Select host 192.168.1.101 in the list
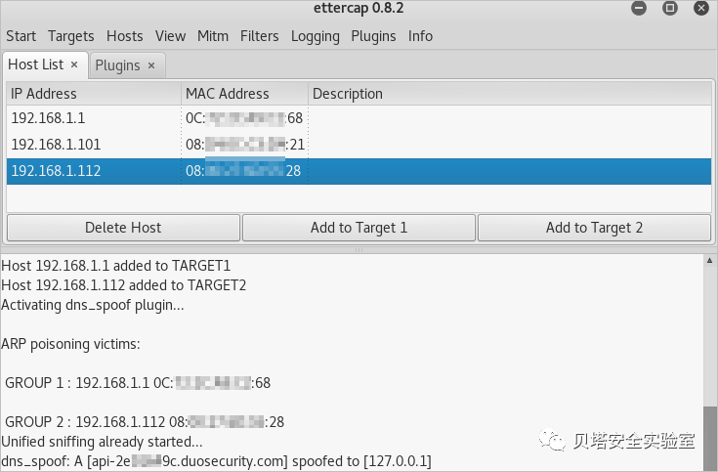This screenshot has width=718, height=472. (359, 145)
